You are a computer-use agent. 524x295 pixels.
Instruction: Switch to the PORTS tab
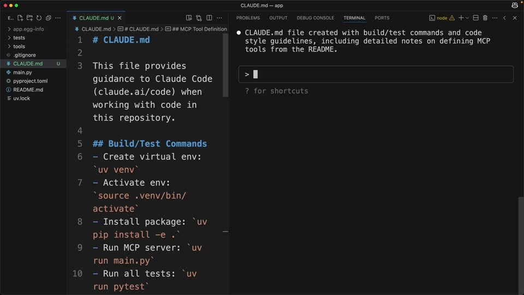pyautogui.click(x=382, y=18)
